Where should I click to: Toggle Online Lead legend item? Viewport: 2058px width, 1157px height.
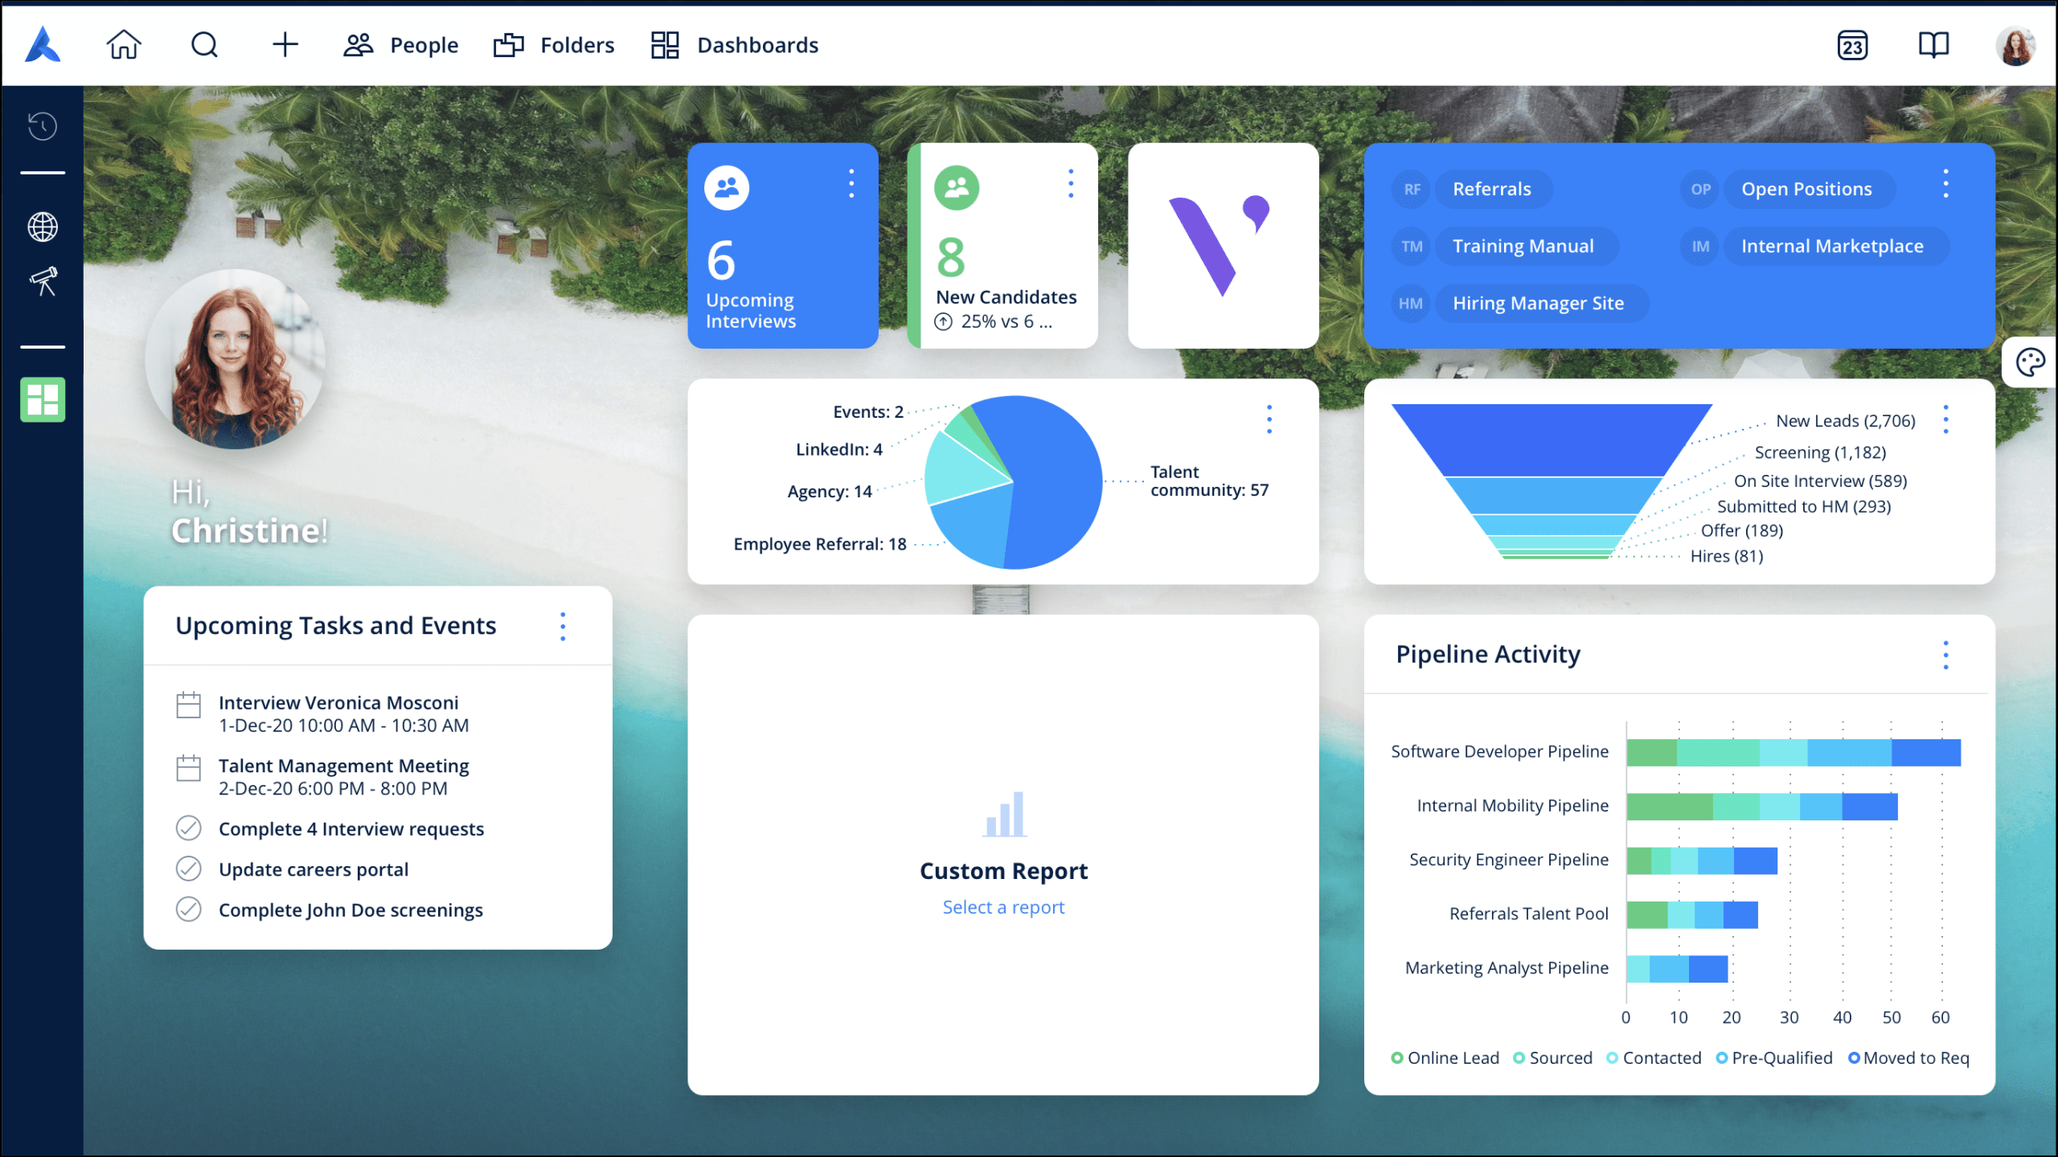(x=1445, y=1057)
